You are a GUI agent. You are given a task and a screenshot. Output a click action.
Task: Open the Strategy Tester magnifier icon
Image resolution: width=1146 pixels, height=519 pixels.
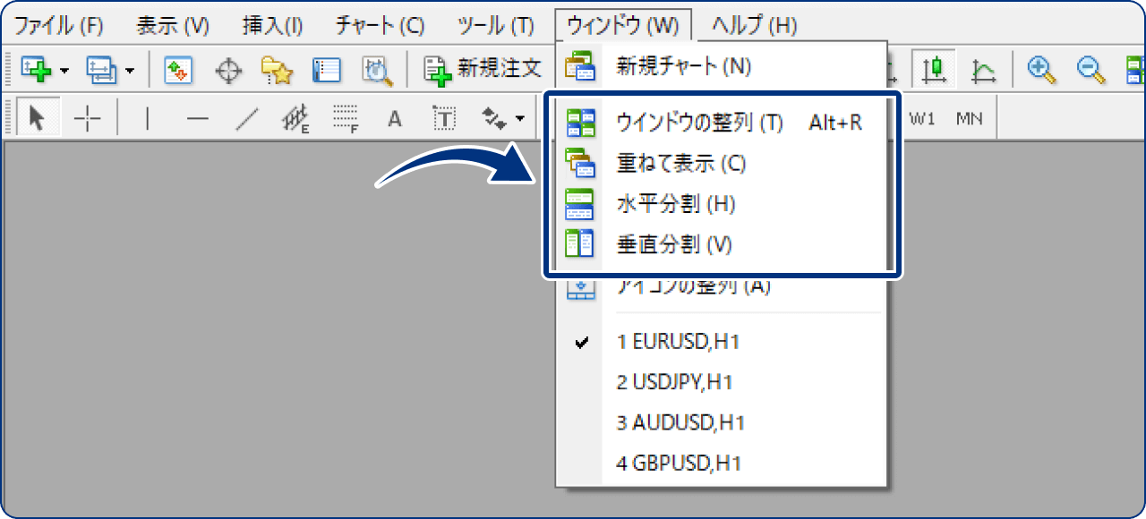377,69
